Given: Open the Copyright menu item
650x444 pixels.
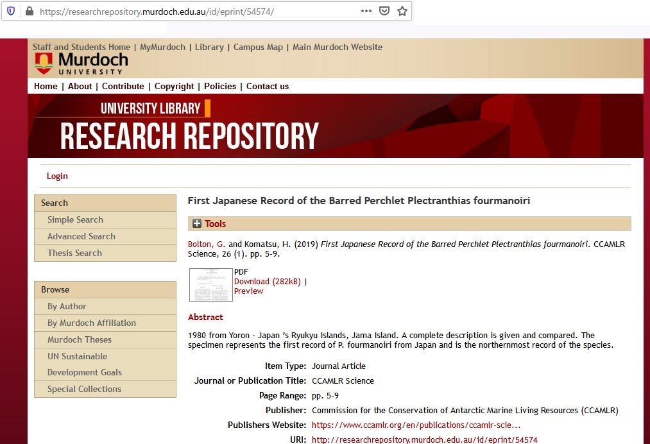Looking at the screenshot, I should (x=174, y=86).
